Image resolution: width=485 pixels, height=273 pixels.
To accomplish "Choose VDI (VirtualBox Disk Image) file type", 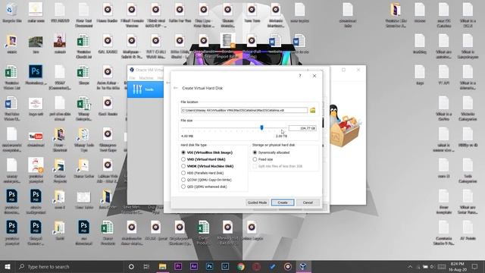I will click(x=207, y=152).
